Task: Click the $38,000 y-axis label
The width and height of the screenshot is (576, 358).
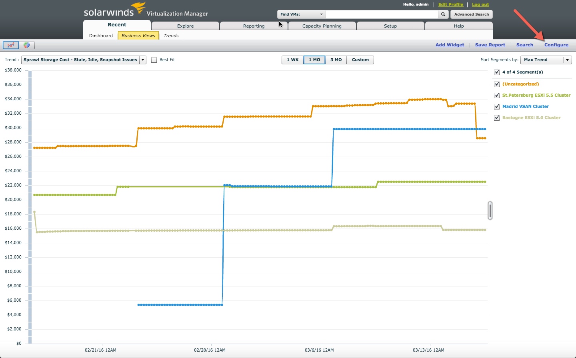Action: pos(13,70)
